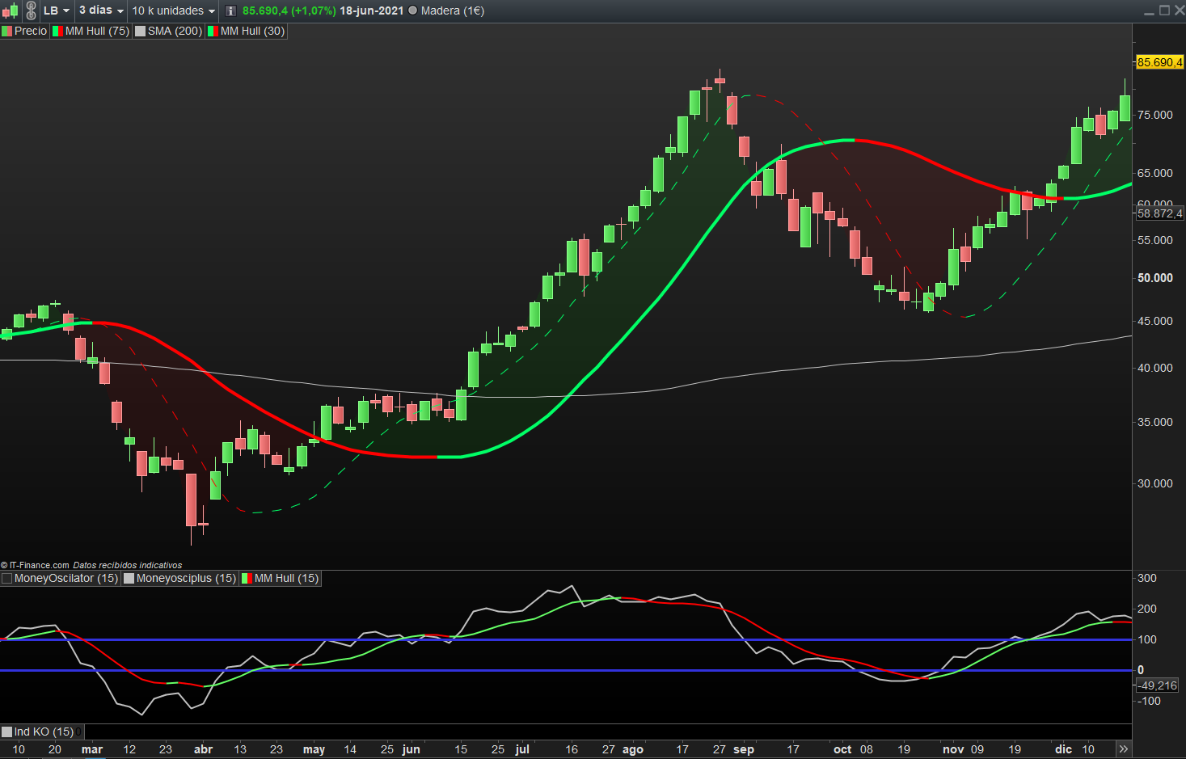
Task: Click the IT-Finance.com copyright link
Action: (x=35, y=565)
